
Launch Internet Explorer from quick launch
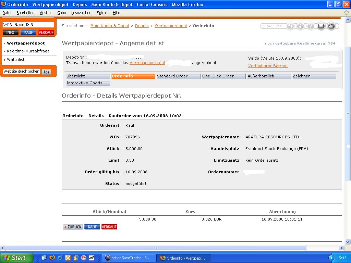tap(60, 258)
